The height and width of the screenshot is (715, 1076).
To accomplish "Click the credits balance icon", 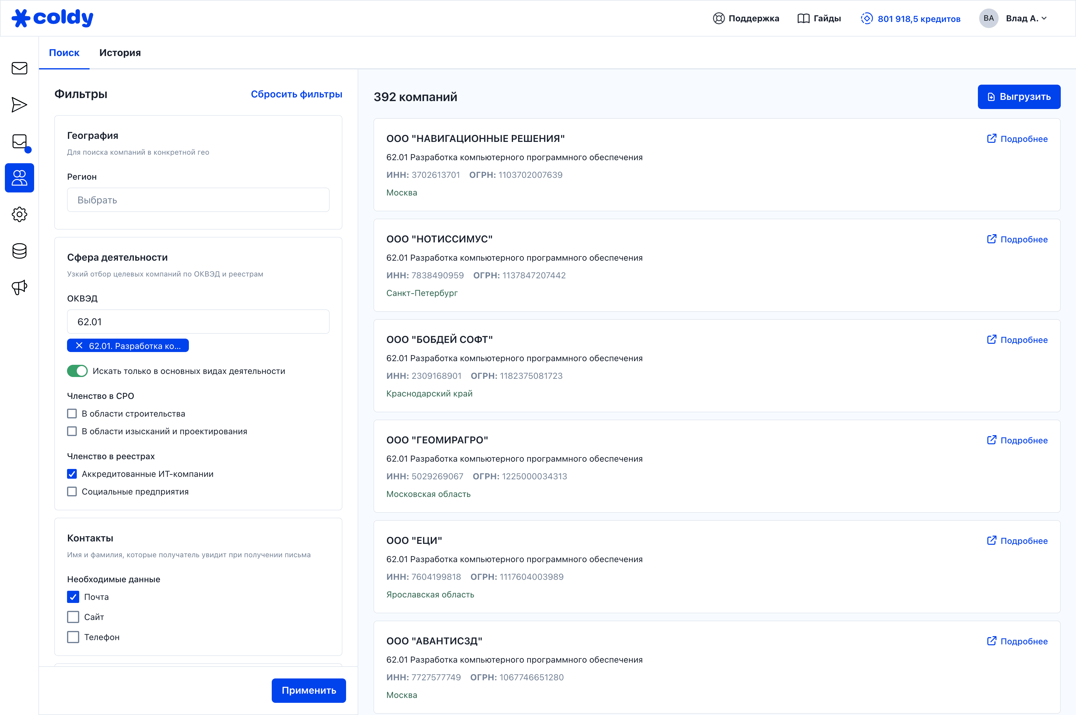I will [x=866, y=19].
